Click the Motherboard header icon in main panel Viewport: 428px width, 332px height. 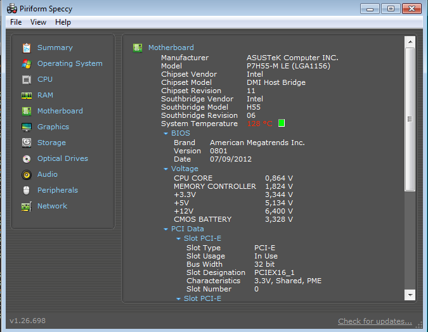point(138,48)
